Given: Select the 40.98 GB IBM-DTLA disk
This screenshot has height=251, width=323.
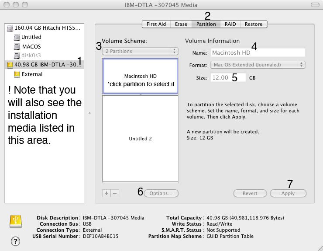Looking at the screenshot, I should (44, 65).
